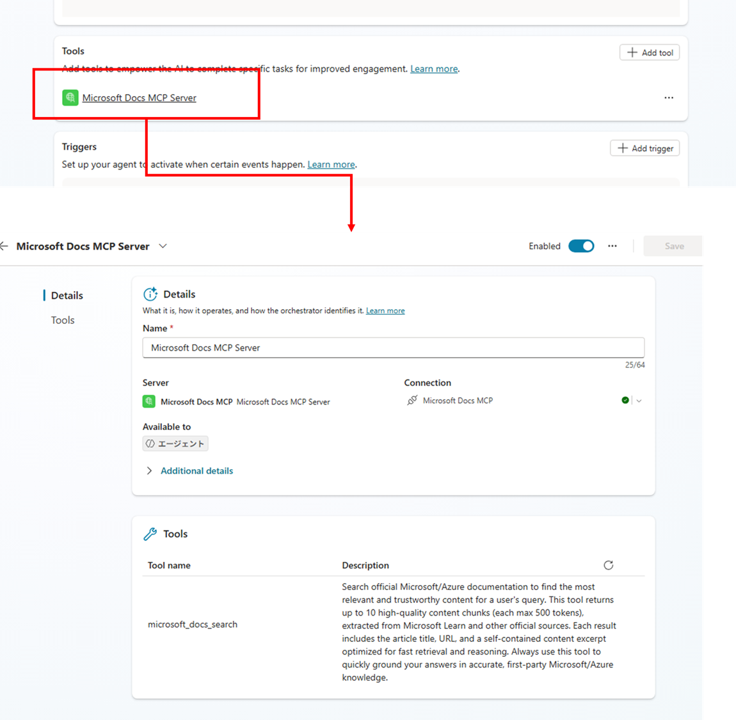The image size is (736, 720).
Task: Click the green connection status check icon
Action: click(x=625, y=401)
